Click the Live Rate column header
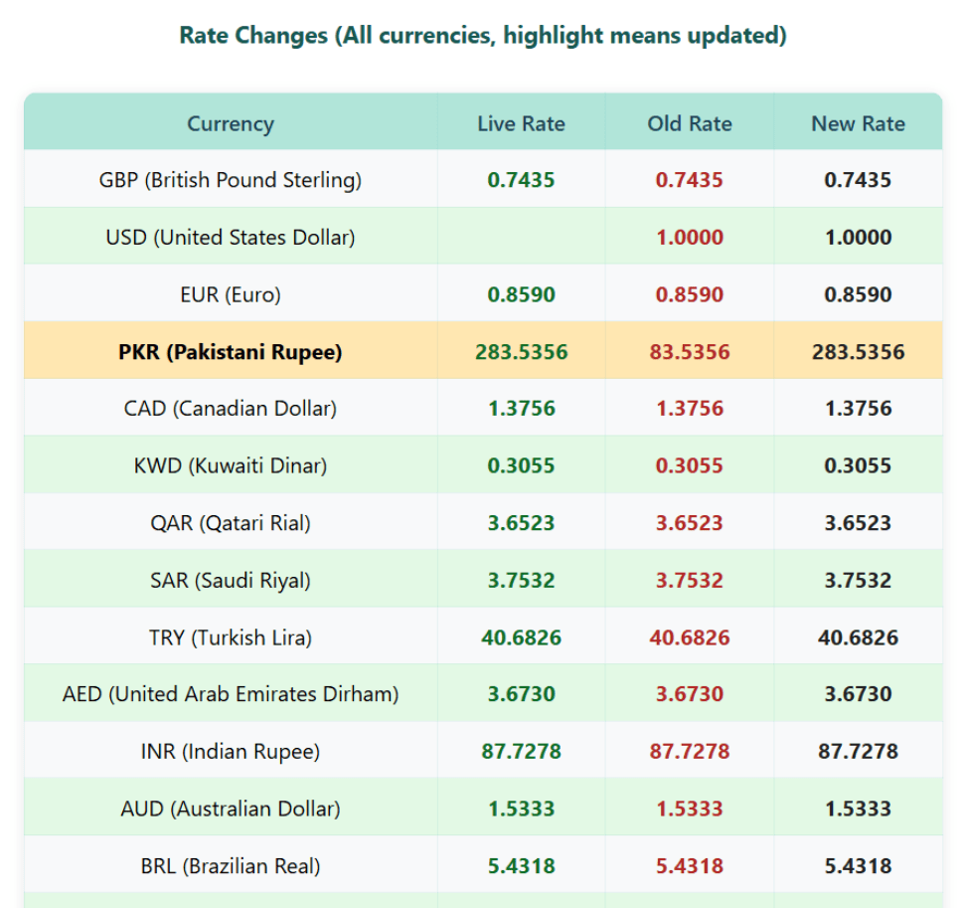The width and height of the screenshot is (964, 908). click(521, 123)
